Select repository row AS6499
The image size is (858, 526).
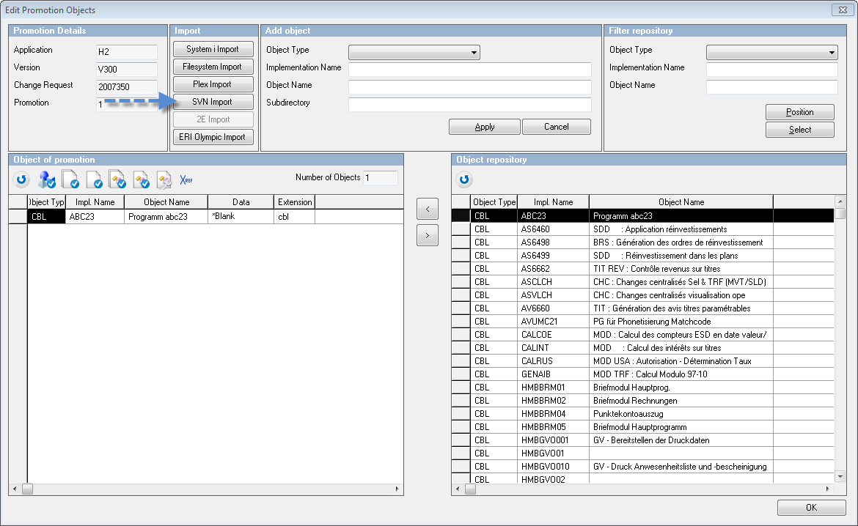[x=642, y=256]
